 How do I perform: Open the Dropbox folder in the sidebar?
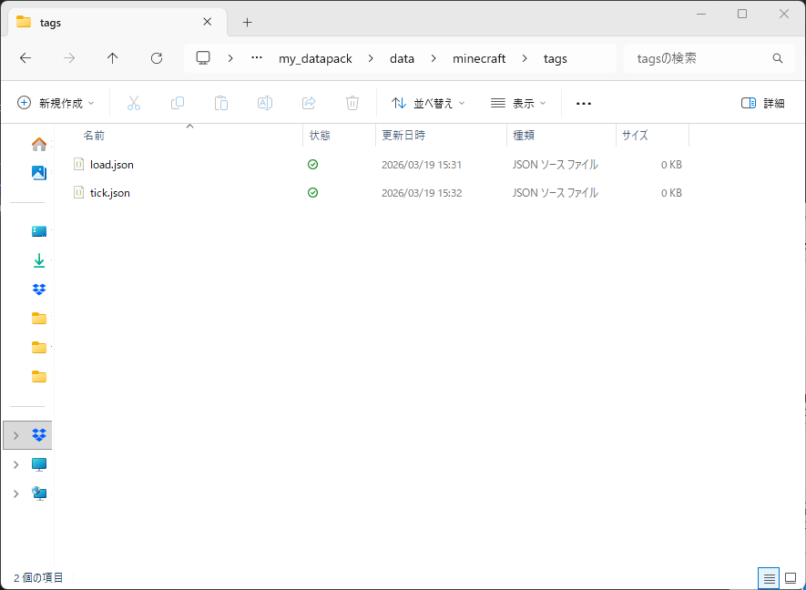click(x=38, y=289)
